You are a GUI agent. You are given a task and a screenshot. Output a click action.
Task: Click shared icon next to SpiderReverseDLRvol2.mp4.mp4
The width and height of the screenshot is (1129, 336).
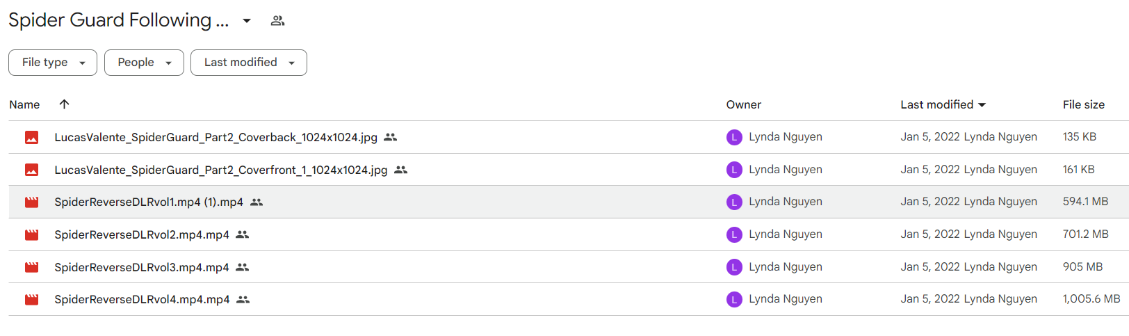pyautogui.click(x=242, y=234)
